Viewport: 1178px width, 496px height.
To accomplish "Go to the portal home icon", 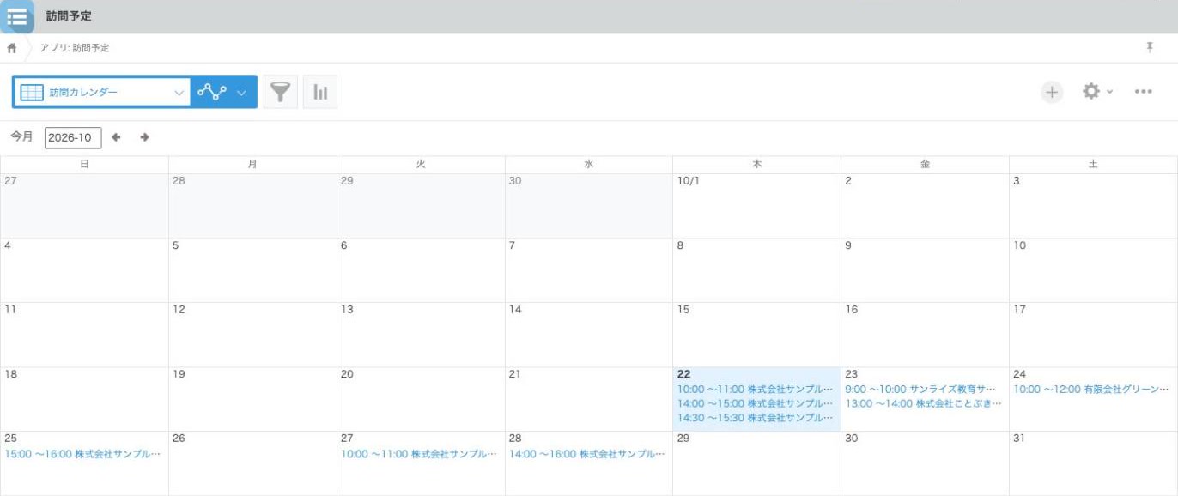I will (12, 48).
